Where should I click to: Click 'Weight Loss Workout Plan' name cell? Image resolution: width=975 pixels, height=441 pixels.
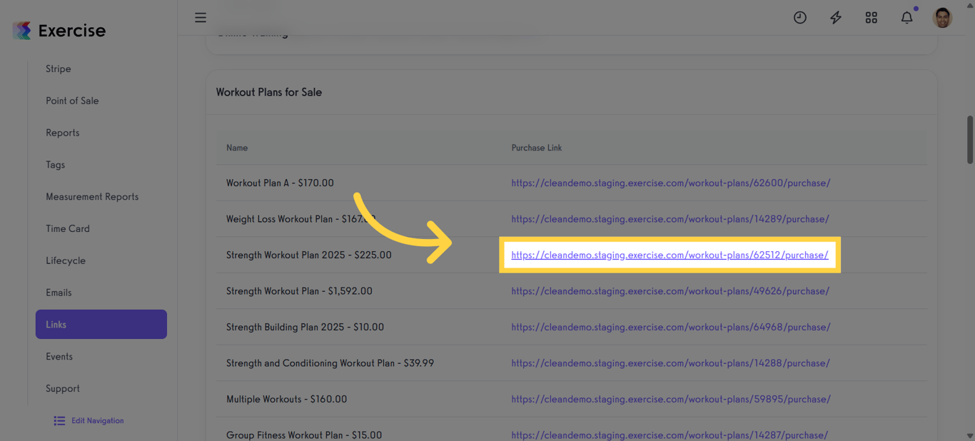[x=300, y=219]
